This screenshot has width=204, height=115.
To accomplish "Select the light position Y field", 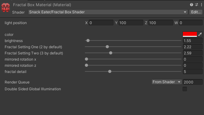I will (131, 23).
